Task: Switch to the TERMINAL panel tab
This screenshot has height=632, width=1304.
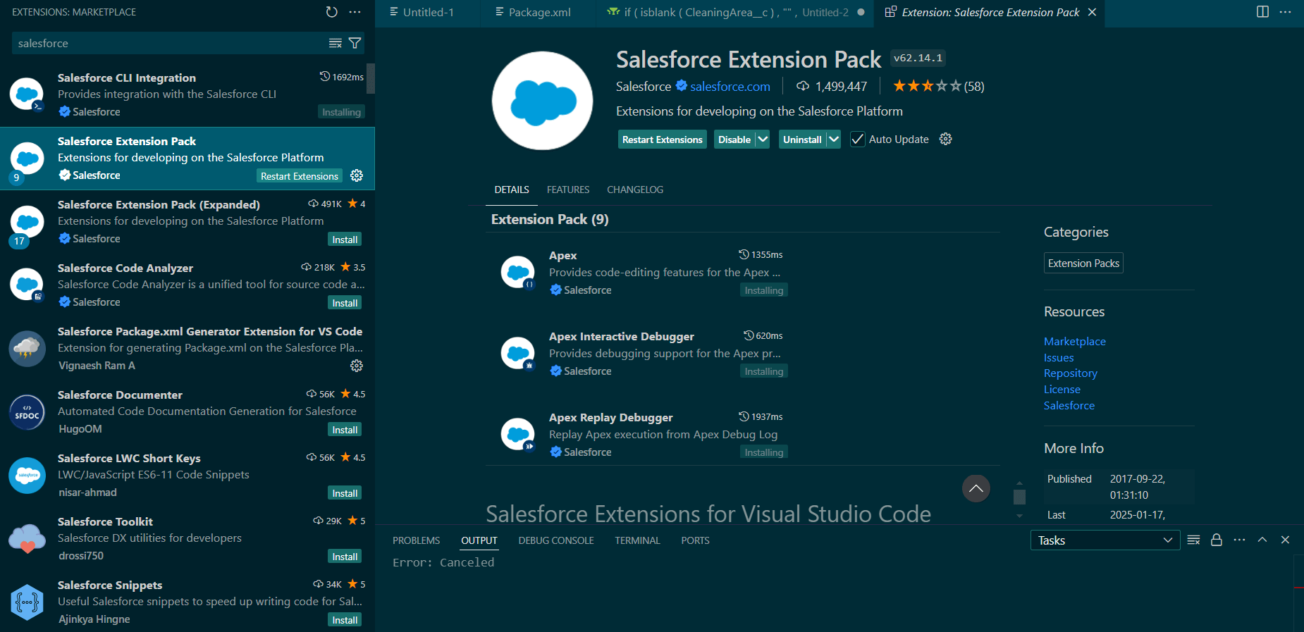Action: (637, 540)
